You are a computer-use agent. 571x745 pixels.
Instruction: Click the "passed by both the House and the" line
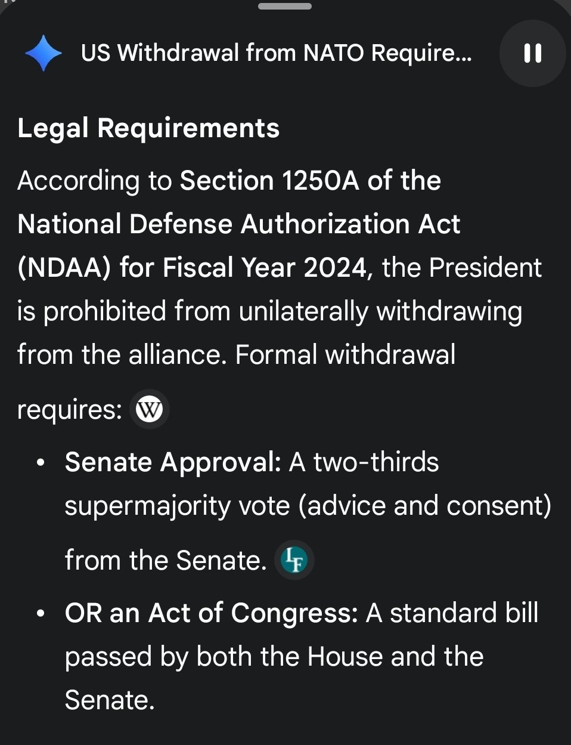point(274,657)
